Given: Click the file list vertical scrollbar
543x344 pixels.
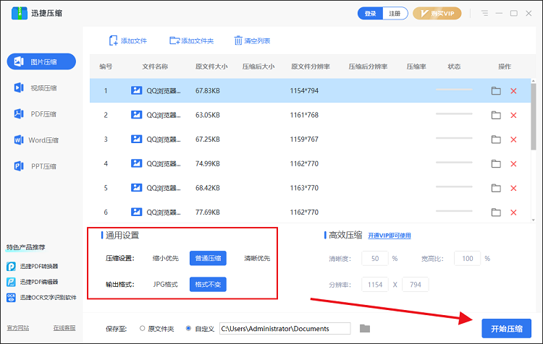Looking at the screenshot, I should pyautogui.click(x=534, y=117).
